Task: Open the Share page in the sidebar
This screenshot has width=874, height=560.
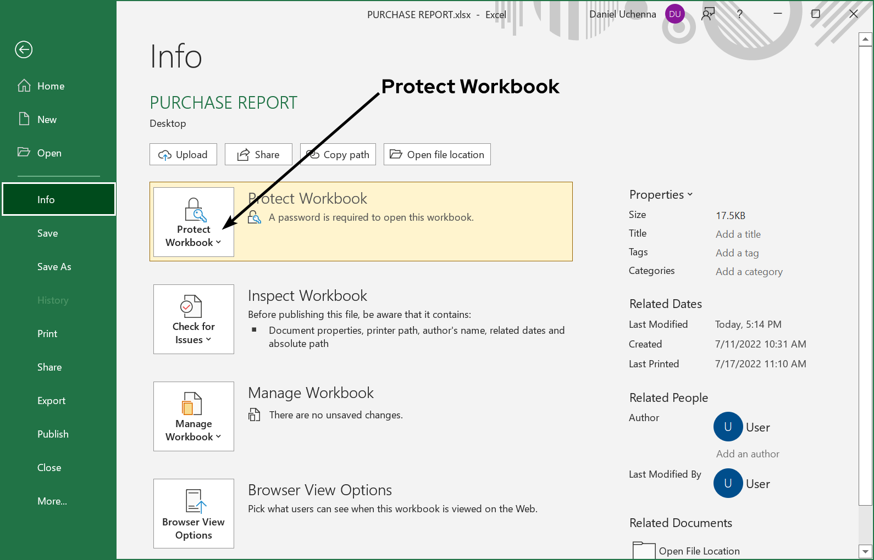Action: (x=58, y=367)
